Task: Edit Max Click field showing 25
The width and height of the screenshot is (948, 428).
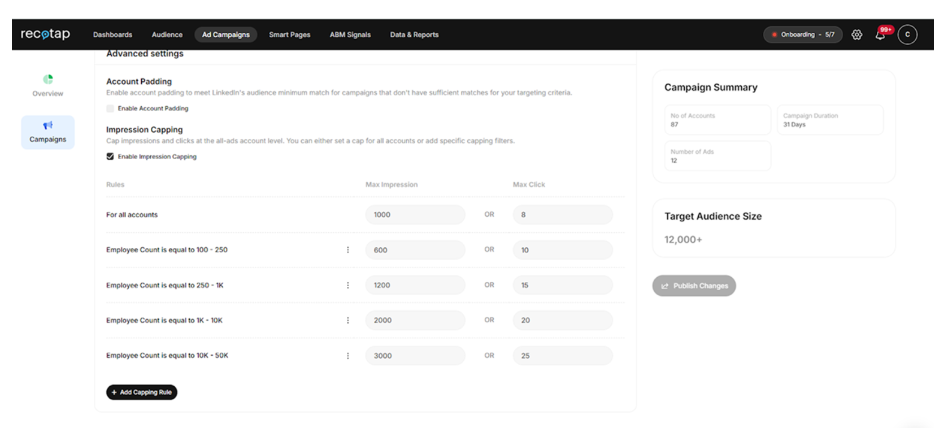Action: [563, 356]
